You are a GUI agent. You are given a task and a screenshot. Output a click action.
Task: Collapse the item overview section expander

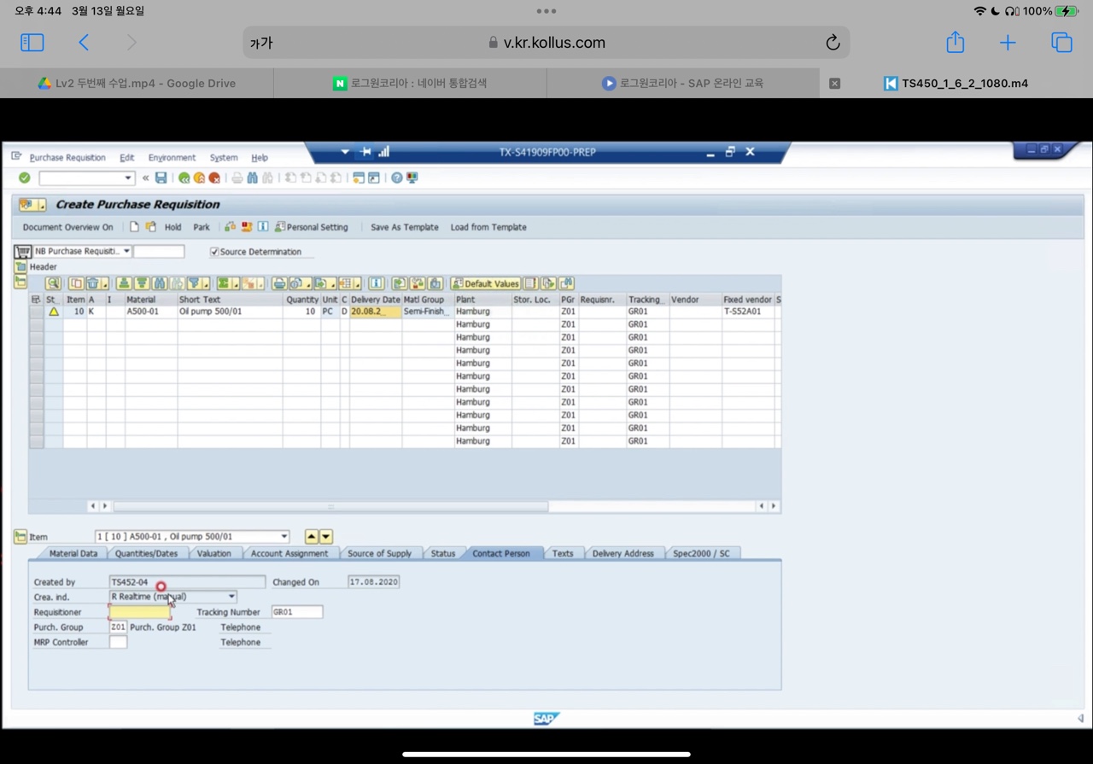point(20,283)
